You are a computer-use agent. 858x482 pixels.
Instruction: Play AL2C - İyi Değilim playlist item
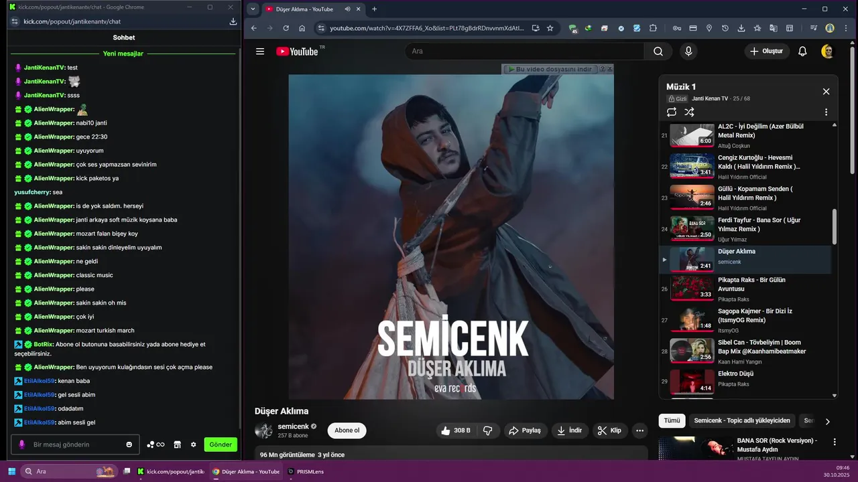tap(747, 135)
